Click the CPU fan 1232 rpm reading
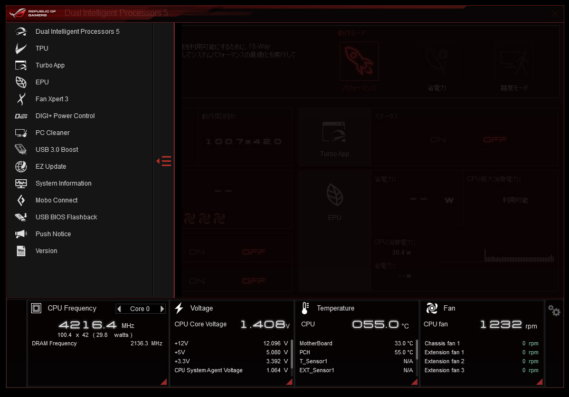 [508, 324]
